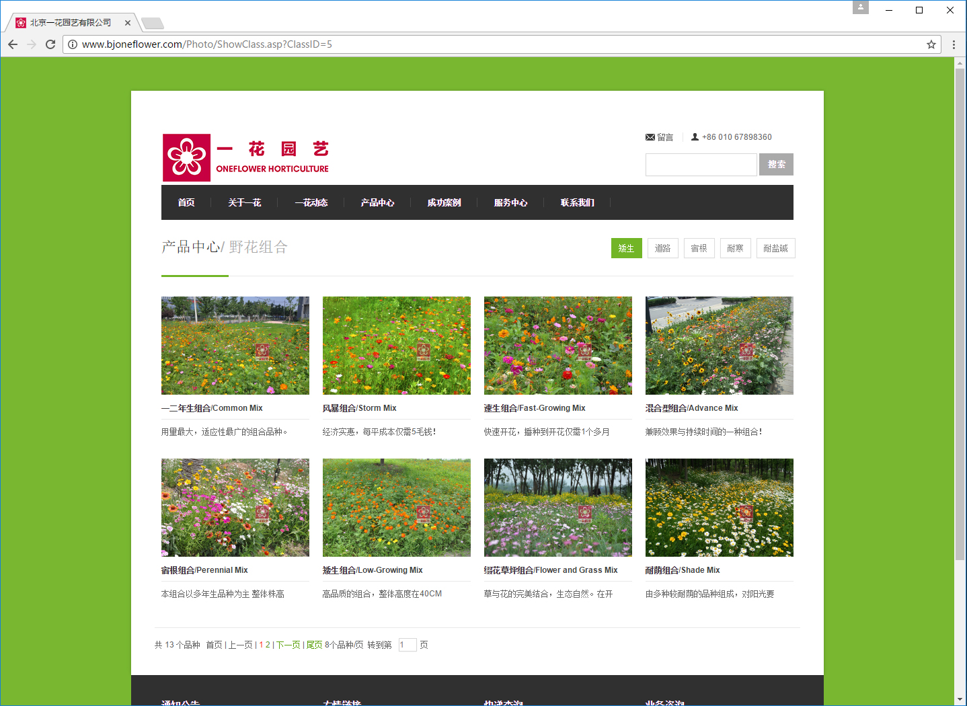Close the 北京一花园艺有限公司 browser tab

[128, 23]
